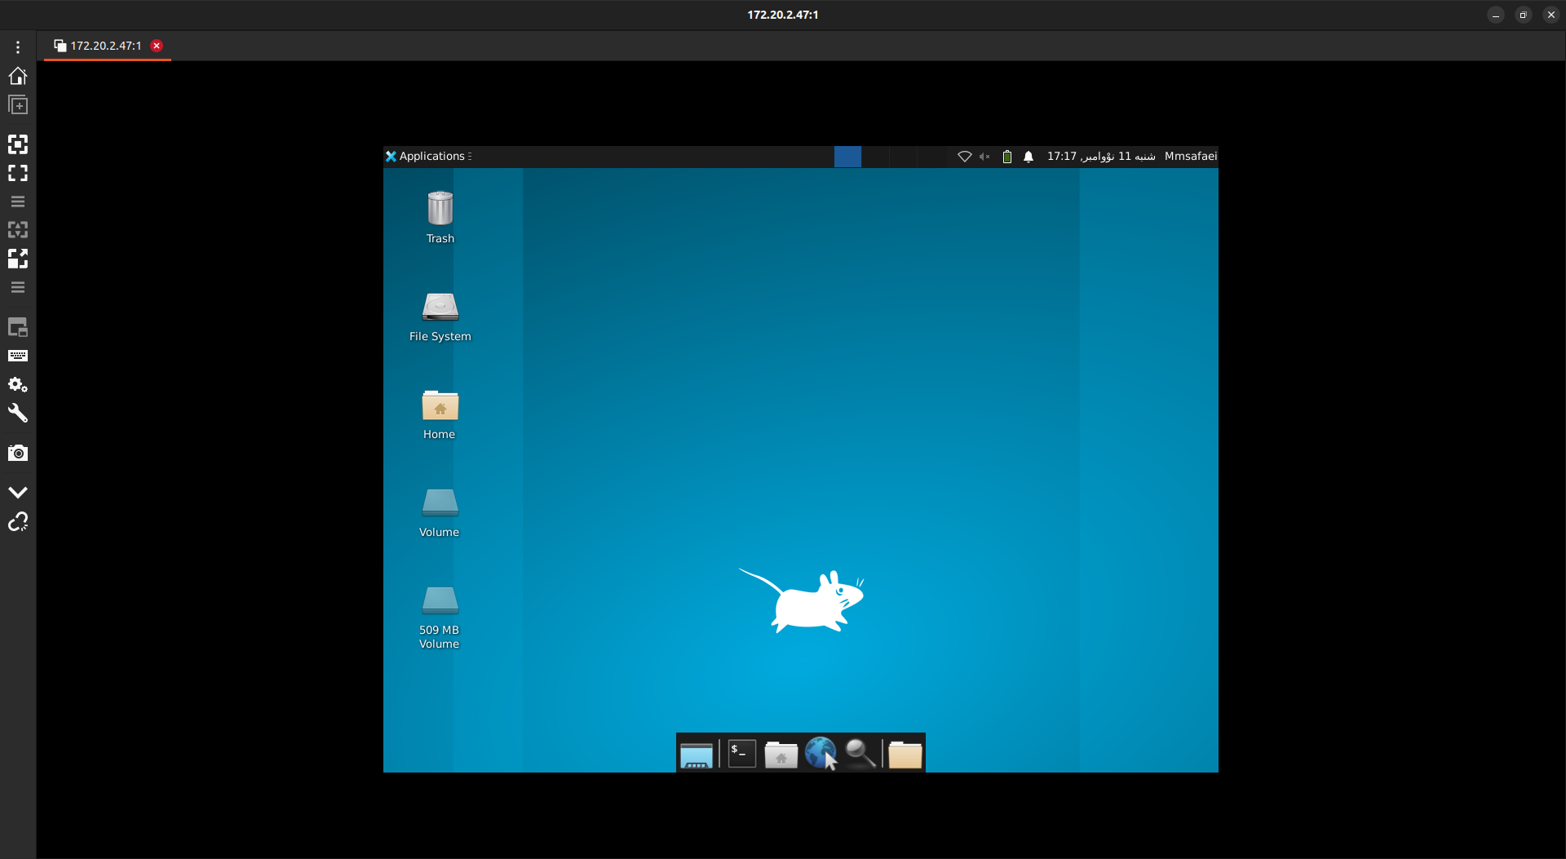Open the wrench tools menu

tap(18, 414)
